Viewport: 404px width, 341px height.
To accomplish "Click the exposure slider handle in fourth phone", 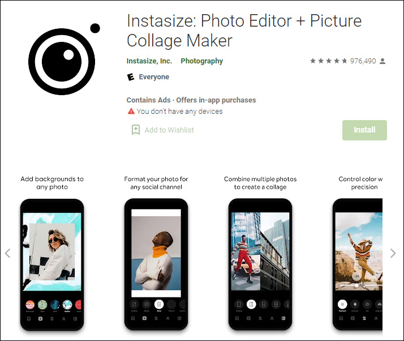I will [356, 285].
